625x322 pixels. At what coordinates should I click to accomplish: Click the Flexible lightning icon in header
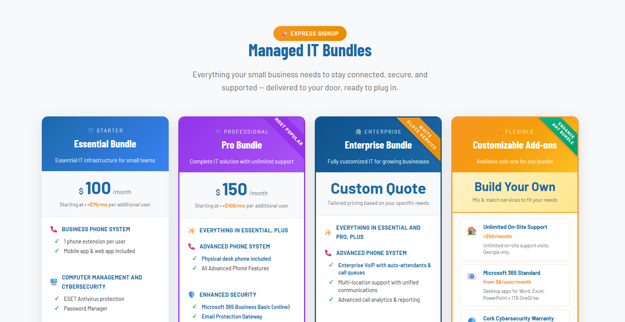tap(499, 132)
